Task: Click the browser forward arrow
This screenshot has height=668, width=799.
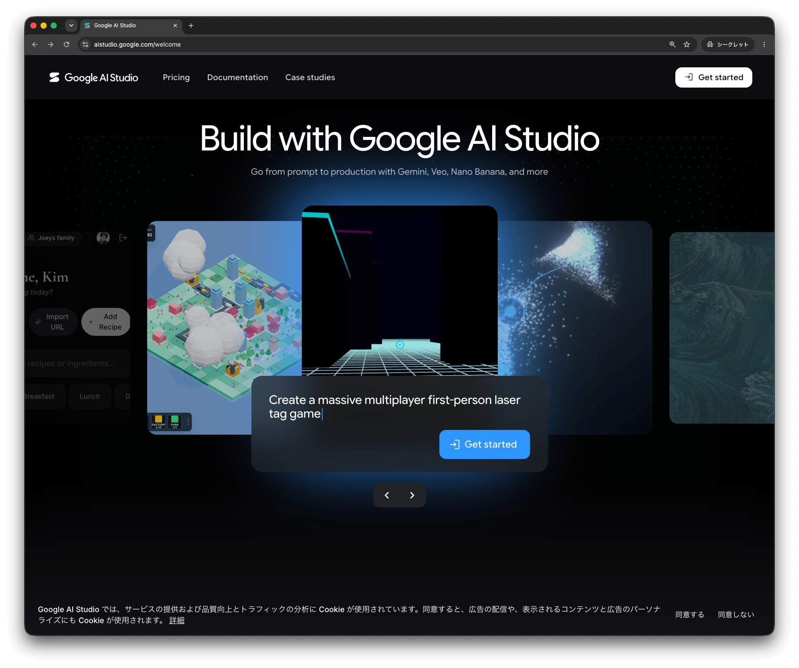Action: 51,44
